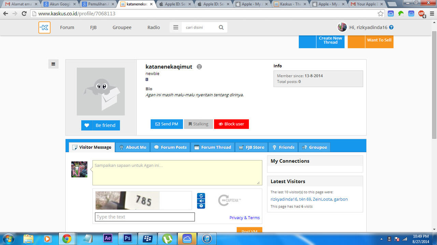This screenshot has width=437, height=245.
Task: Click the Adblock Plus extension icon
Action: click(422, 14)
